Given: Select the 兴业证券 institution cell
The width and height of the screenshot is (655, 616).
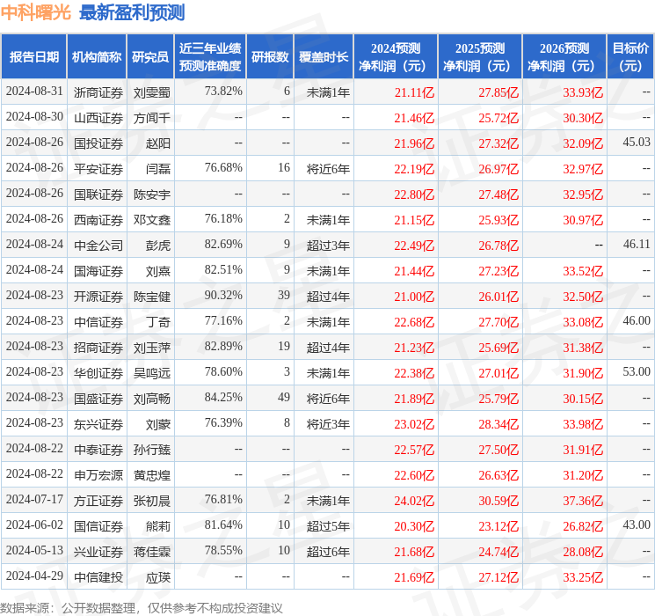Looking at the screenshot, I should (x=98, y=552).
